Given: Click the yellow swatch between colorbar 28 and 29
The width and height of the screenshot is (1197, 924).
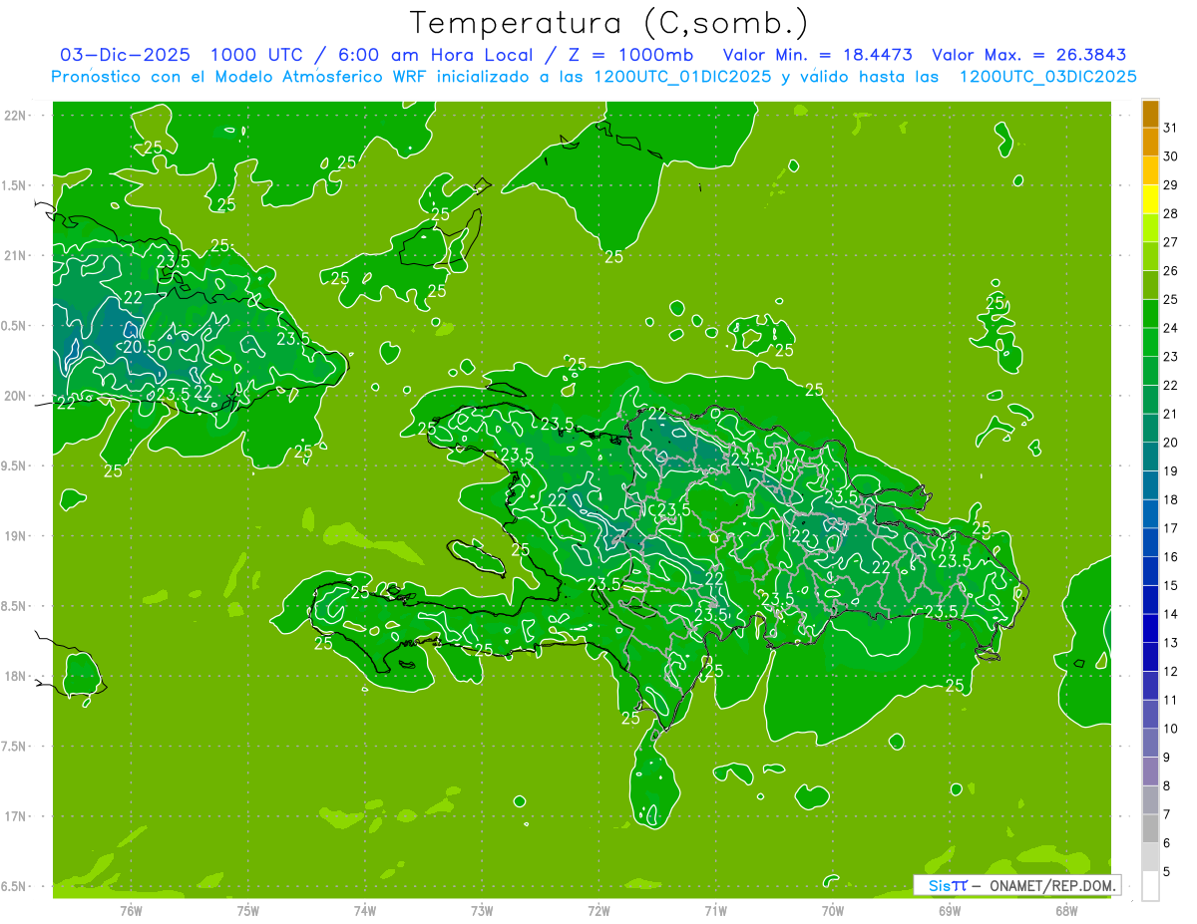Looking at the screenshot, I should (x=1150, y=200).
